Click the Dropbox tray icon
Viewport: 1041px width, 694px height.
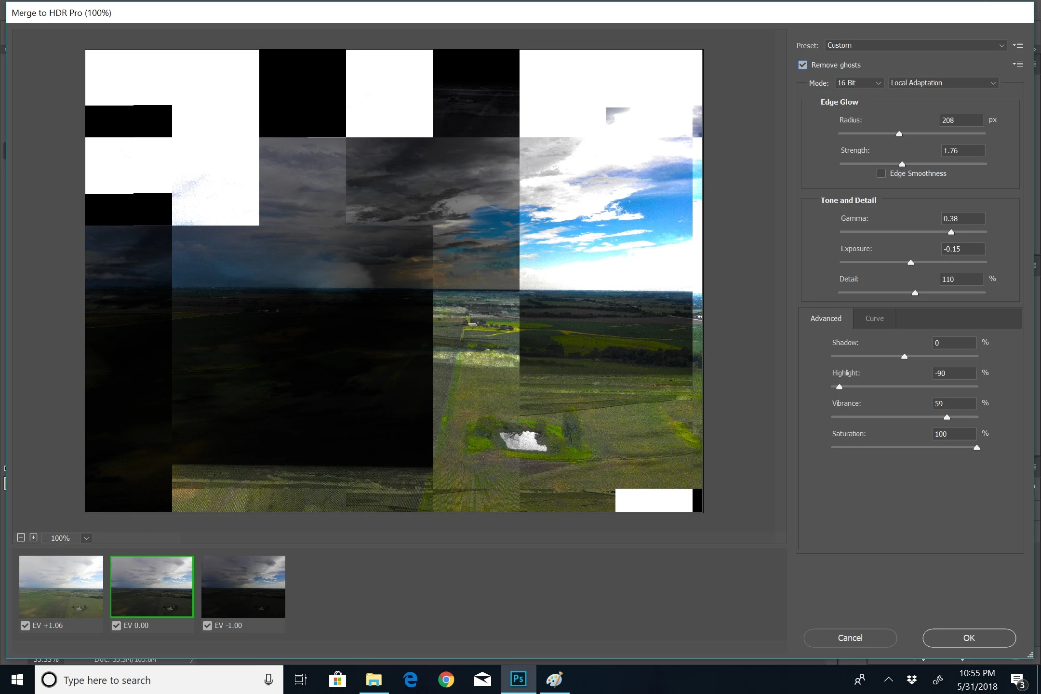coord(911,680)
